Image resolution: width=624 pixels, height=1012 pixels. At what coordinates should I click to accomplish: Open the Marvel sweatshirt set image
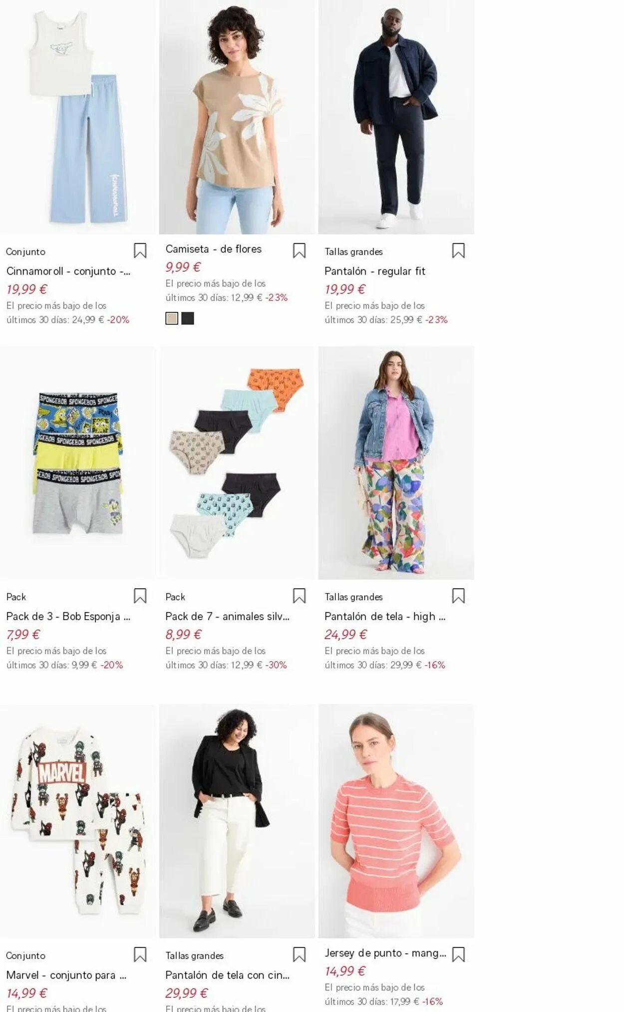(78, 821)
